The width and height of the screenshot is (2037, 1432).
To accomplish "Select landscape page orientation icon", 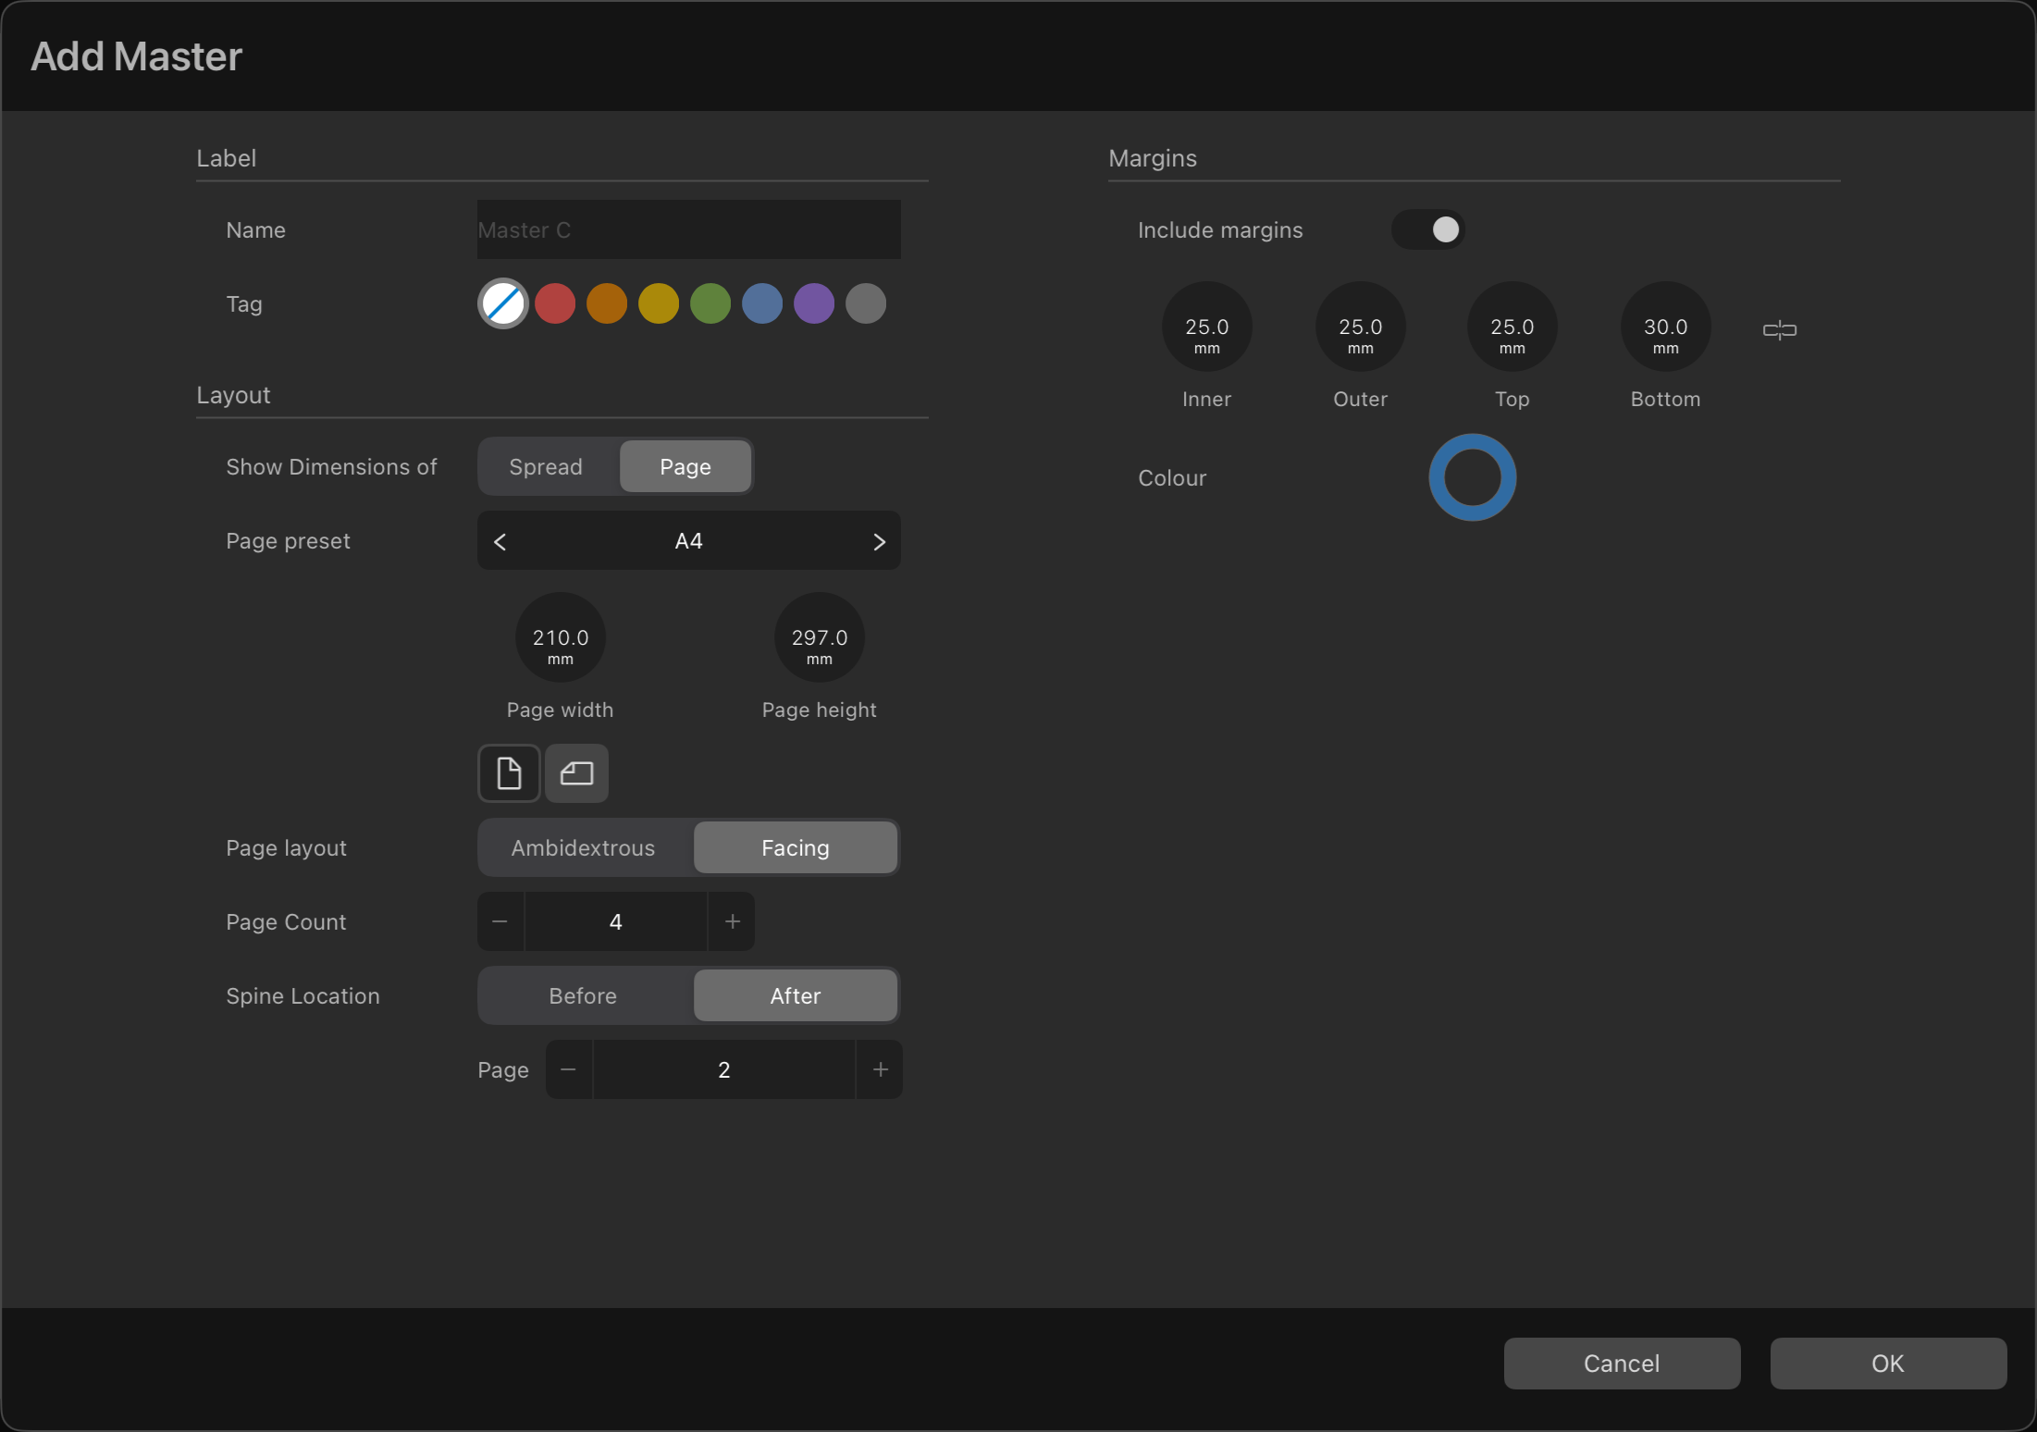I will [576, 773].
